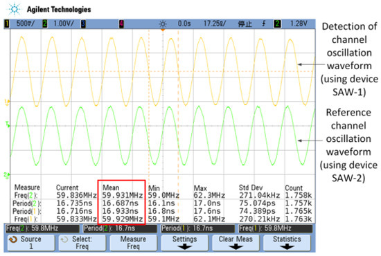Click the Period(2): 16.7ns readout
The image size is (381, 256).
tap(120, 228)
